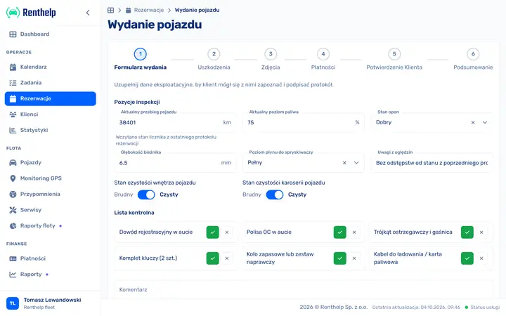Image resolution: width=506 pixels, height=316 pixels.
Task: Open Serwisy in the sidebar
Action: point(51,210)
